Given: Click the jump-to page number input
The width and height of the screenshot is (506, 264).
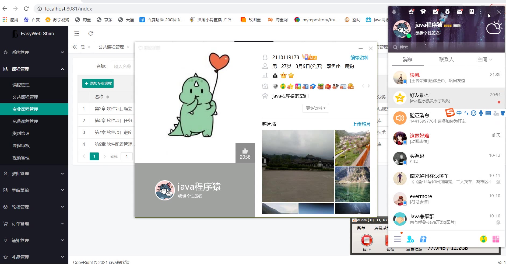Looking at the screenshot, I should [x=127, y=156].
